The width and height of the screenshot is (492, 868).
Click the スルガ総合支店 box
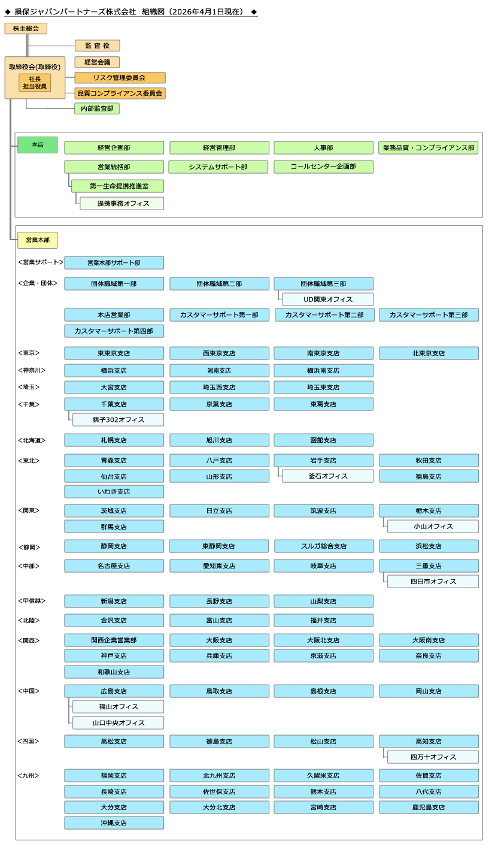click(x=324, y=546)
